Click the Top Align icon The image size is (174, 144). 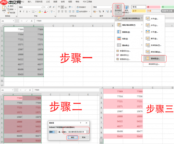pyautogui.click(x=59, y=7)
